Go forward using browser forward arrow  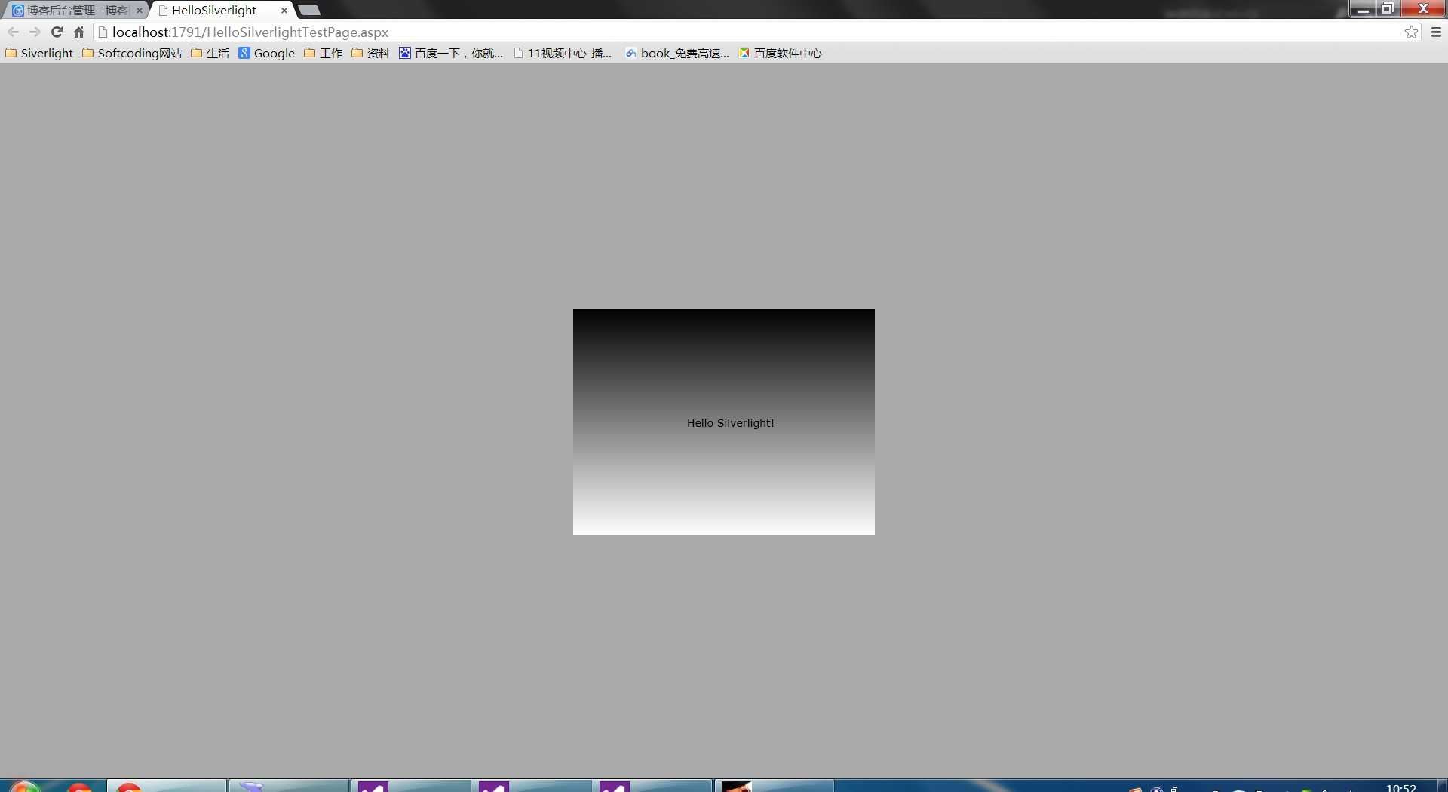pyautogui.click(x=35, y=32)
